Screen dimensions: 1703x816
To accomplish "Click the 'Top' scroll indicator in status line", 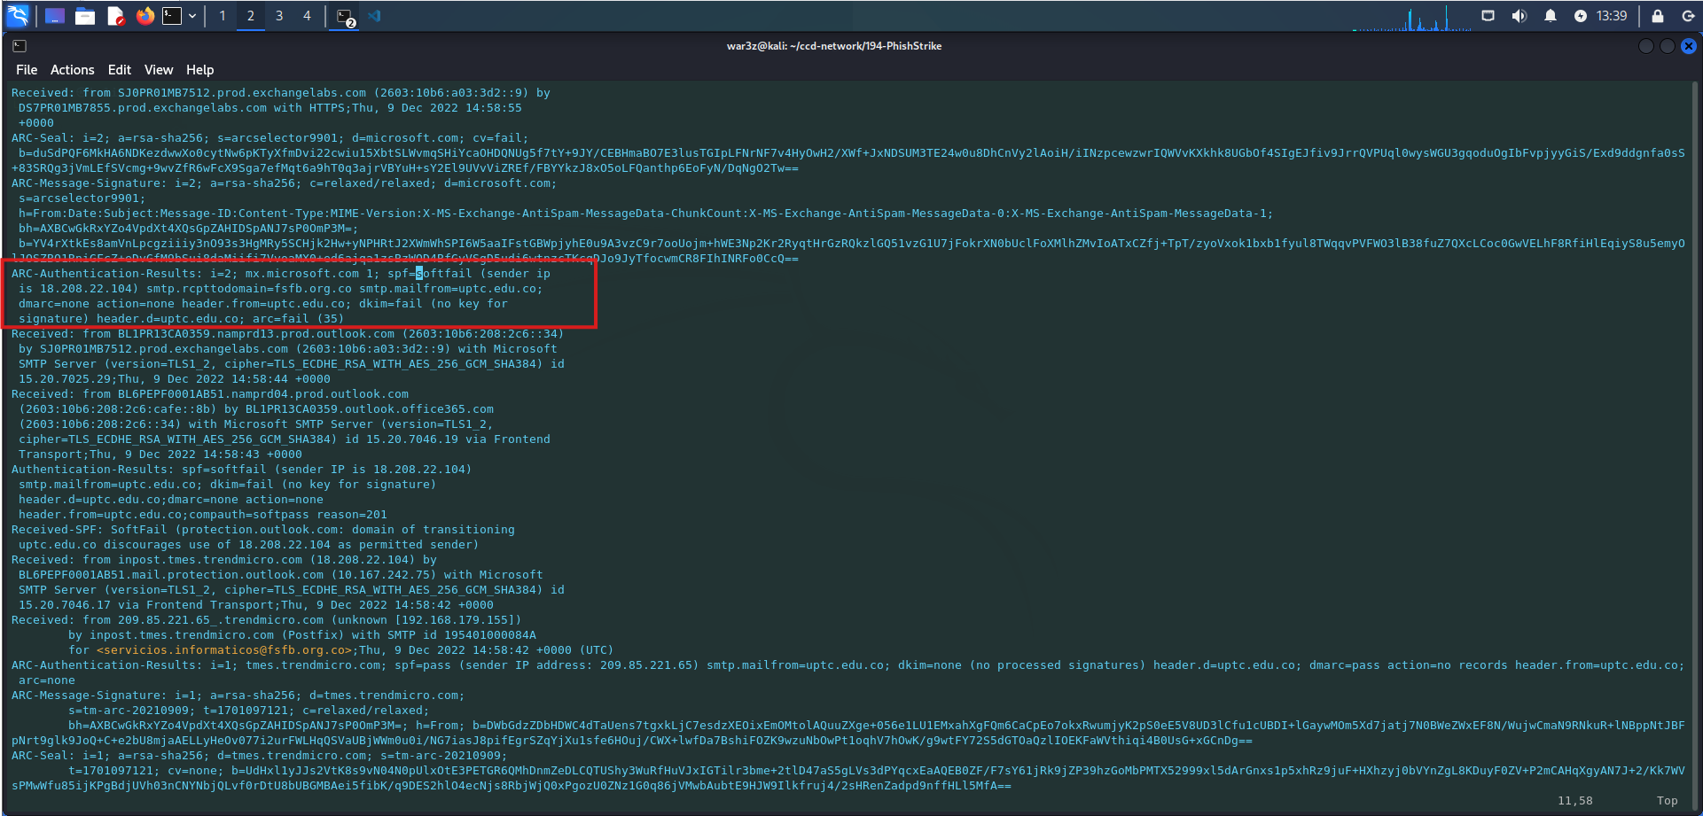I will pyautogui.click(x=1668, y=801).
